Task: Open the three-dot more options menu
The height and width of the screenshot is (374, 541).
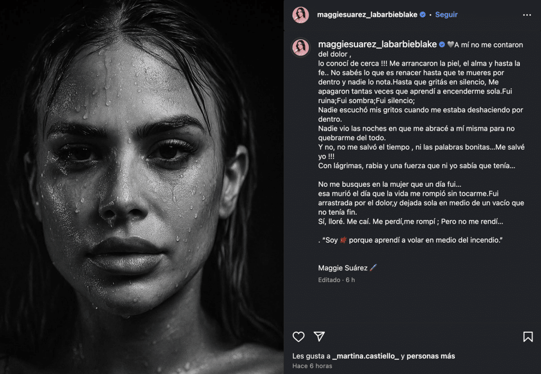Action: pos(527,15)
